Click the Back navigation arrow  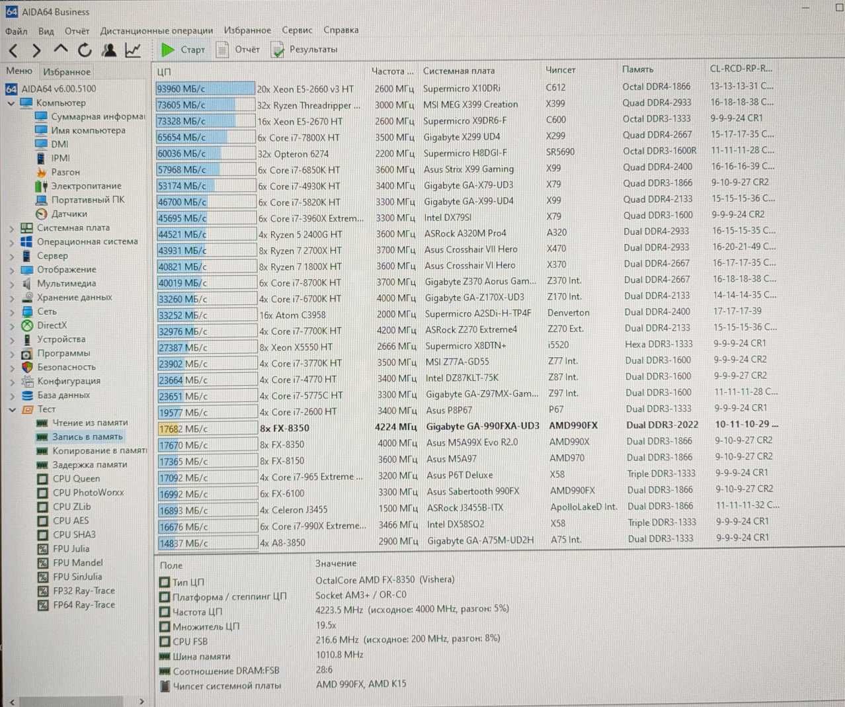pyautogui.click(x=13, y=50)
